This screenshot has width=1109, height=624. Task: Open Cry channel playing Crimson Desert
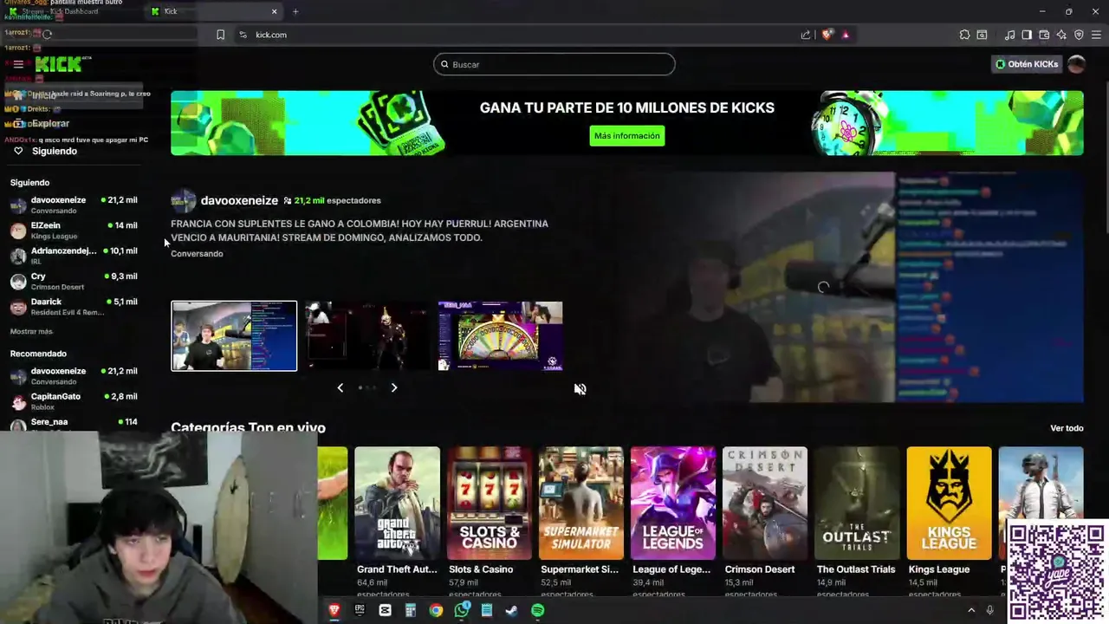coord(74,281)
